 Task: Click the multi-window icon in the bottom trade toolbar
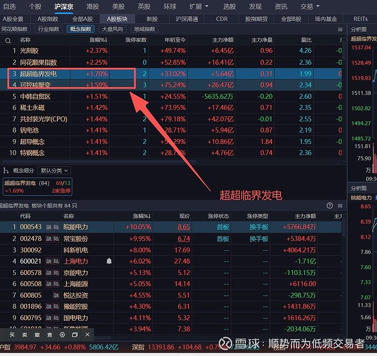tap(74, 335)
